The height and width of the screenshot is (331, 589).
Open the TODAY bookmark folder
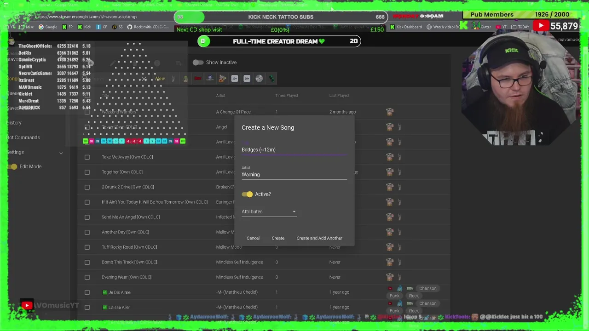click(x=520, y=27)
